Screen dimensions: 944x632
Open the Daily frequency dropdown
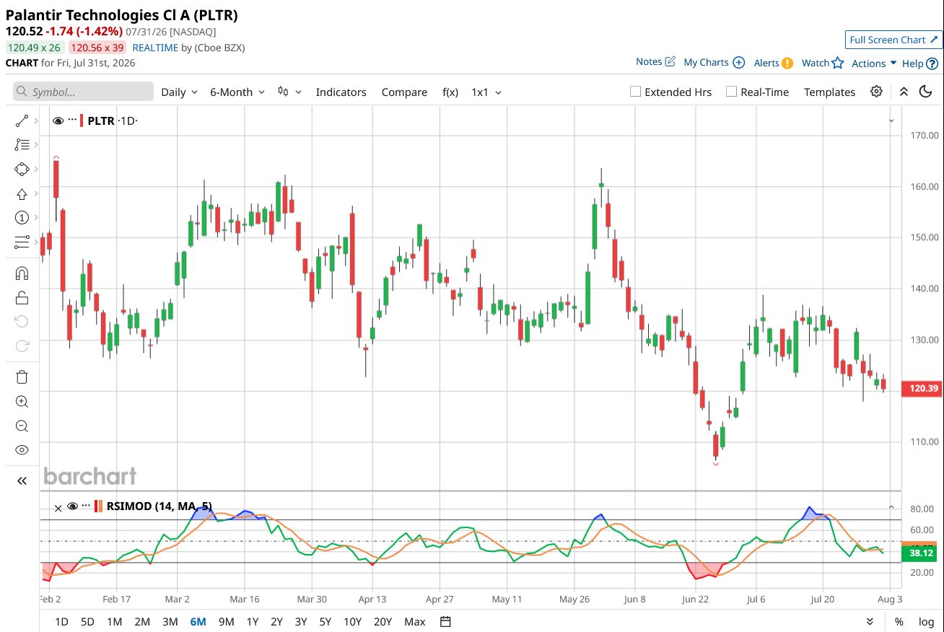pyautogui.click(x=179, y=92)
